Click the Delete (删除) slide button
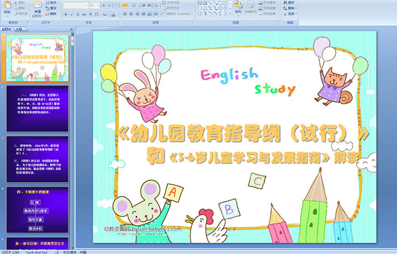 [51, 14]
